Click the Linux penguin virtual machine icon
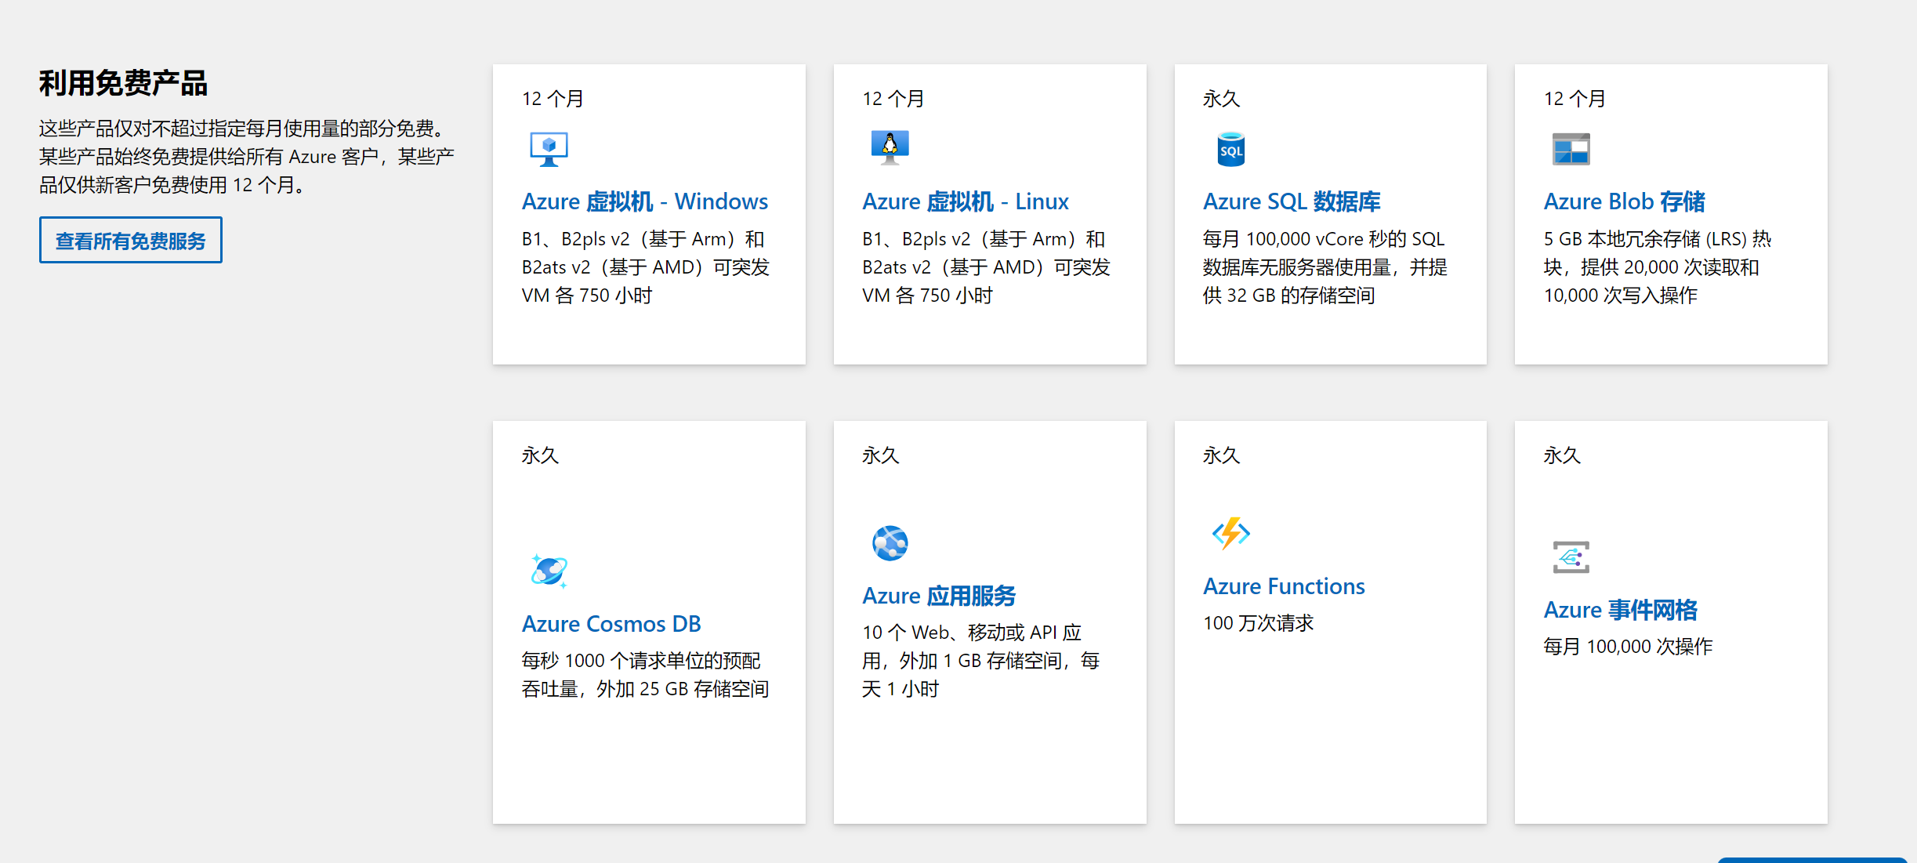 (890, 149)
